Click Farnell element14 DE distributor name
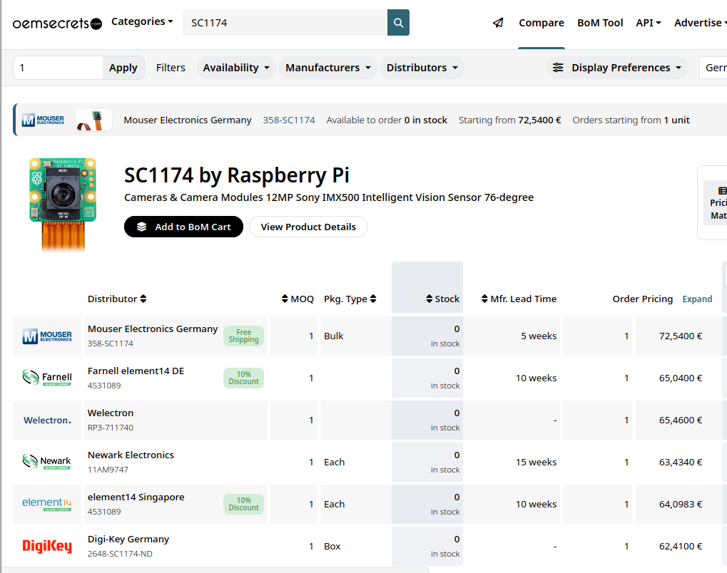The height and width of the screenshot is (573, 727). [136, 371]
